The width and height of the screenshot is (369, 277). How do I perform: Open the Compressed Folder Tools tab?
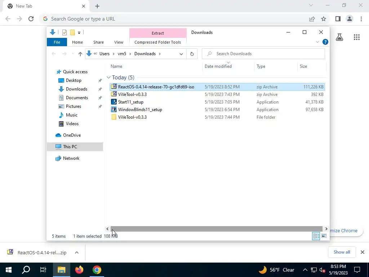click(158, 42)
